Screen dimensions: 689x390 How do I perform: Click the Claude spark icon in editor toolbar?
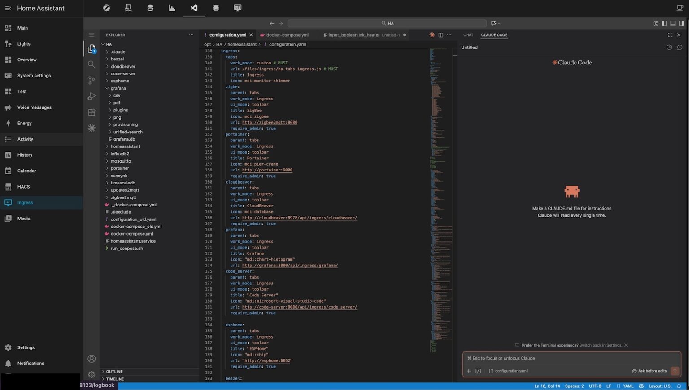[432, 35]
